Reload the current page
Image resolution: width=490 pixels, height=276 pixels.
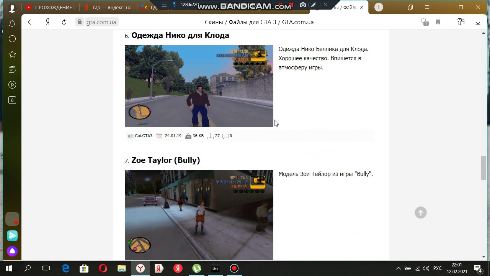pos(64,22)
